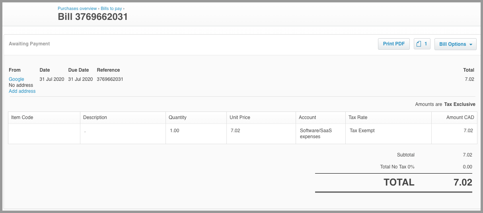The image size is (483, 213).
Task: Select the Account column header
Action: (x=321, y=117)
